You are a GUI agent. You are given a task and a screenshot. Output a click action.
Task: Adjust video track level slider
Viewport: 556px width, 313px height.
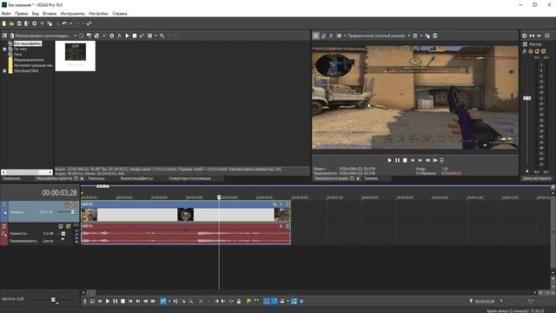click(x=73, y=212)
